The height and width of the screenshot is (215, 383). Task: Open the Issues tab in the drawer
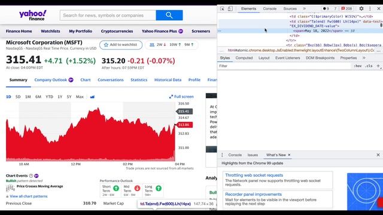(253, 155)
